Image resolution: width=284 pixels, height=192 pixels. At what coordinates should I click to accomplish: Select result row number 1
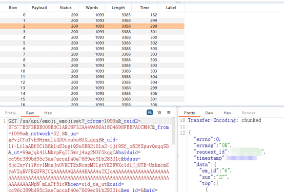tap(92, 20)
